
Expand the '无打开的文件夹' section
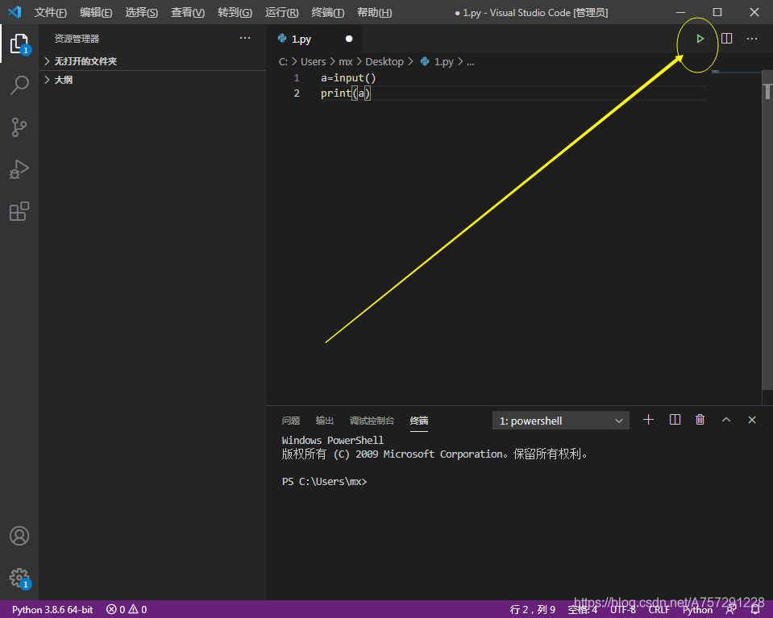(152, 61)
